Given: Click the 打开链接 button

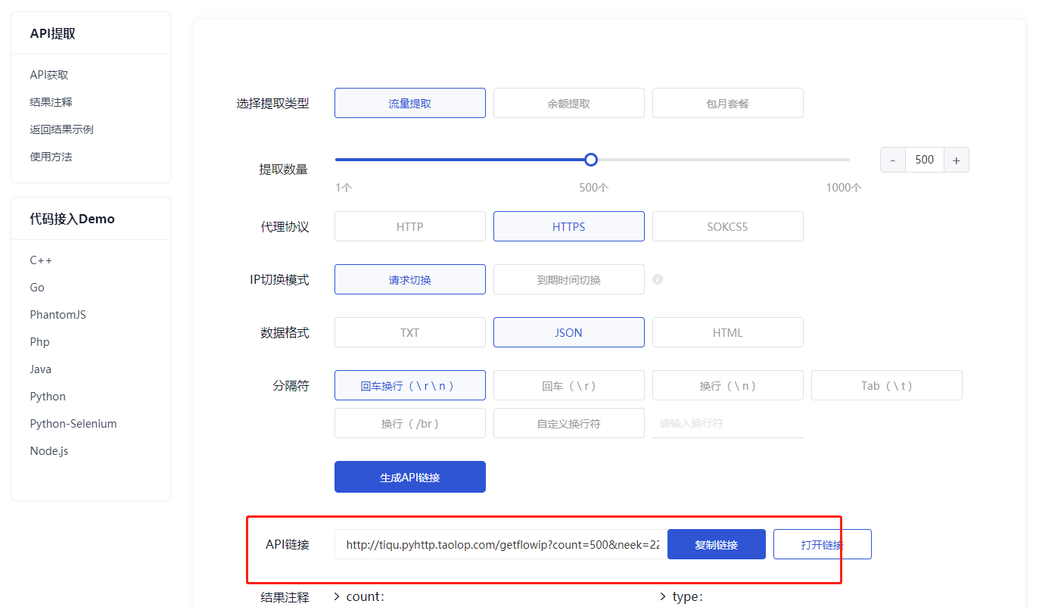Looking at the screenshot, I should coord(823,544).
